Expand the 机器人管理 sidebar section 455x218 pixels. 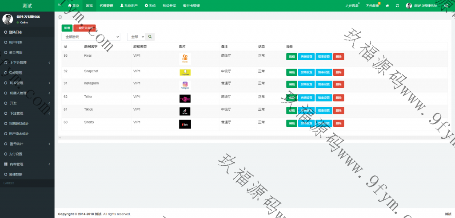pos(27,93)
